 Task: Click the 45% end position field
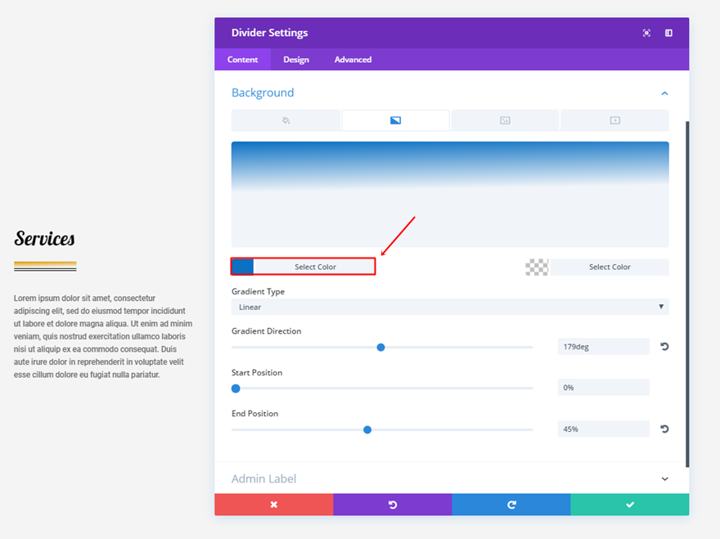(x=603, y=429)
